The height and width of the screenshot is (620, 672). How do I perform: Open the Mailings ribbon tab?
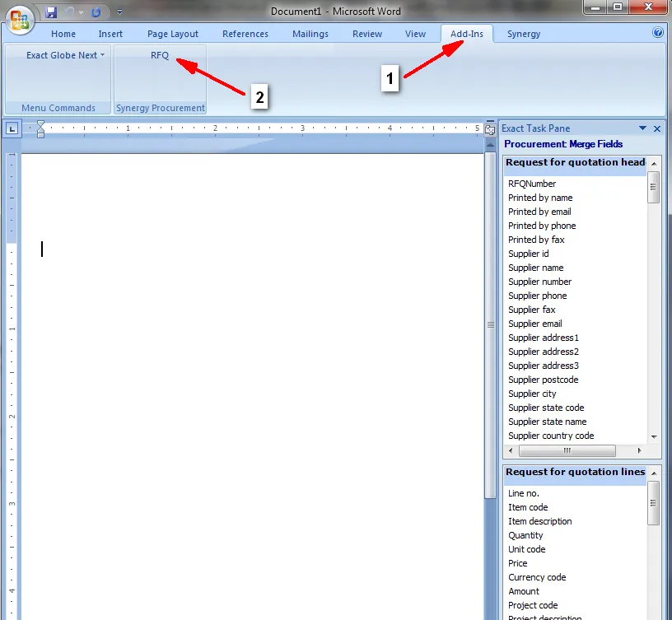(310, 34)
